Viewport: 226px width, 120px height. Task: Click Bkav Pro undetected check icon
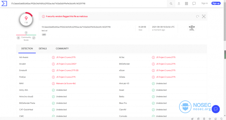pyautogui.click(x=153, y=103)
